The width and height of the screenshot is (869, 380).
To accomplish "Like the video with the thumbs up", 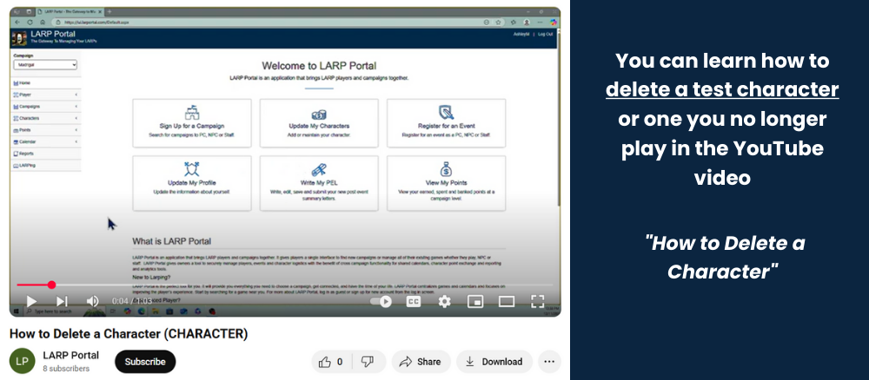I will (330, 362).
